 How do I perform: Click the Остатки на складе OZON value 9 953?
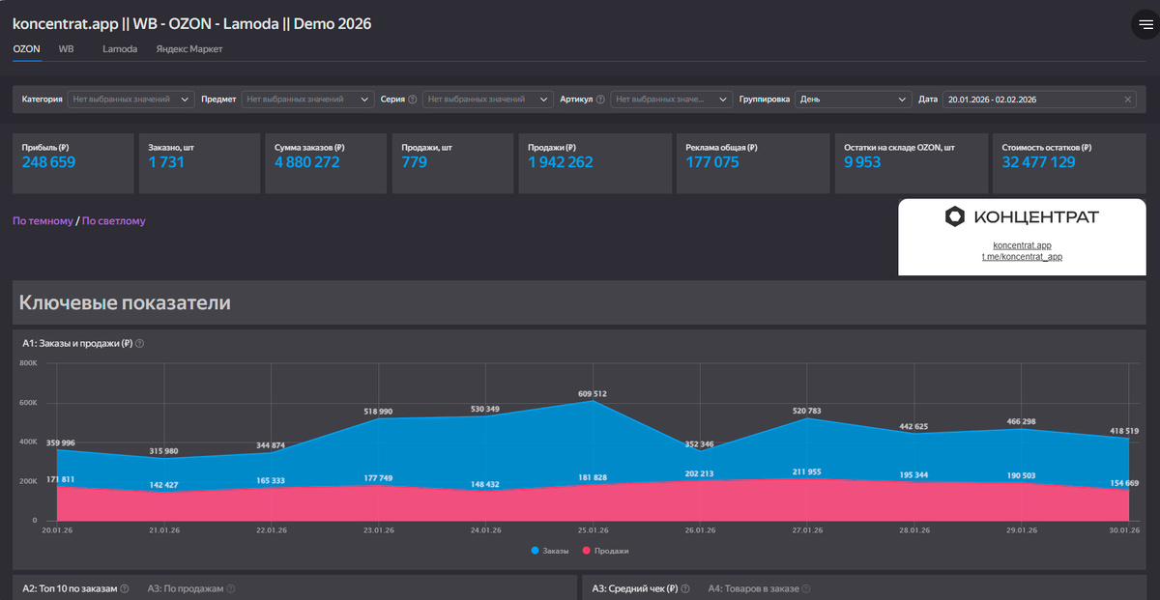tap(862, 162)
